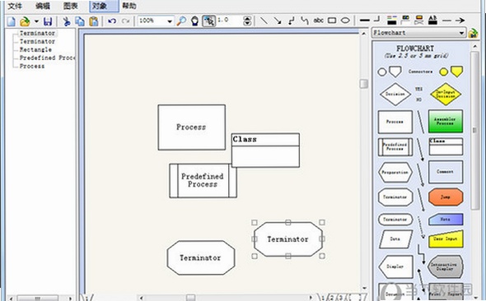This screenshot has width=486, height=301.
Task: Pick the yellow User Input Decision shape
Action: 446,94
